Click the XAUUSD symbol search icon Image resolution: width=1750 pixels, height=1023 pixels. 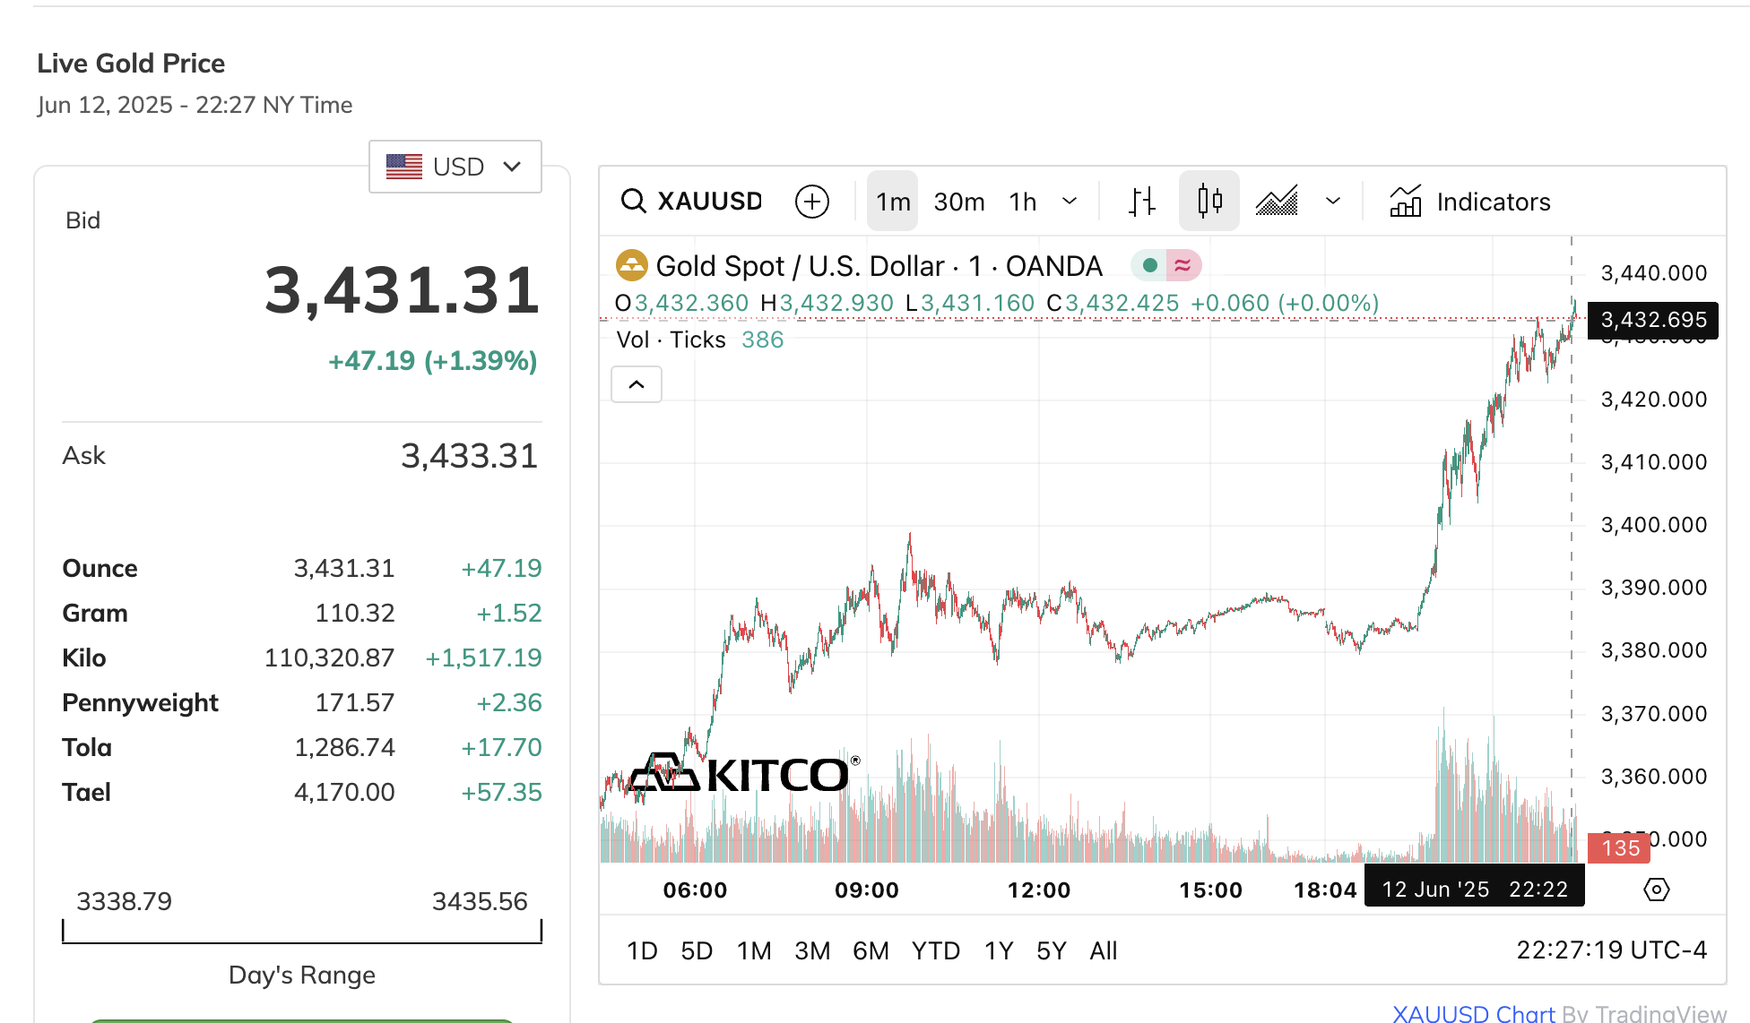(634, 202)
